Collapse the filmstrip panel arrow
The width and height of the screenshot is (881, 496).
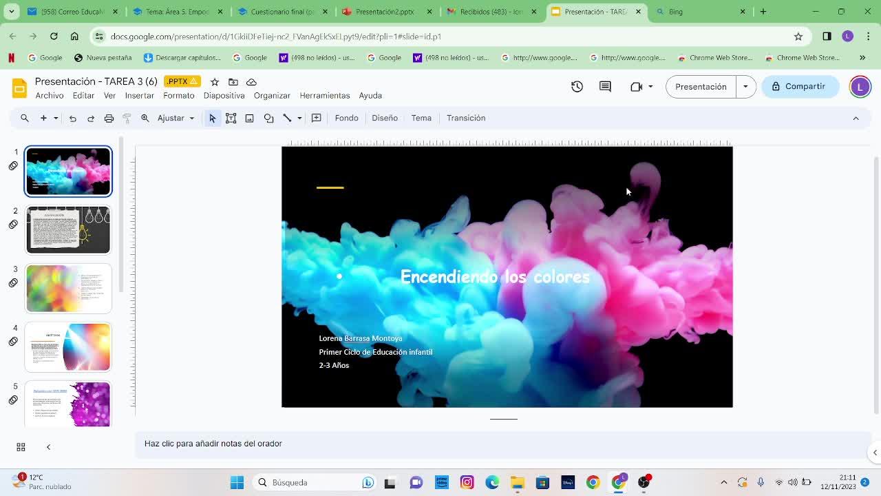coord(48,447)
